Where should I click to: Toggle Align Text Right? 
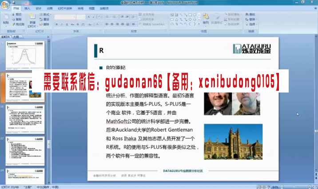tap(117, 24)
